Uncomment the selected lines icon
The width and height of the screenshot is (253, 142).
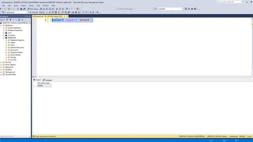point(86,12)
